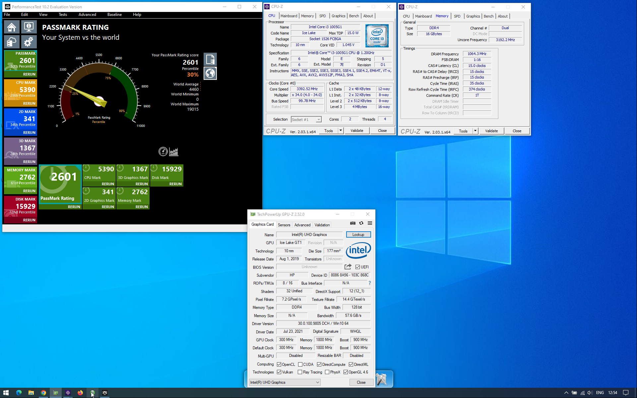Click the world globe comparison icon
The image size is (637, 398).
pos(210,73)
